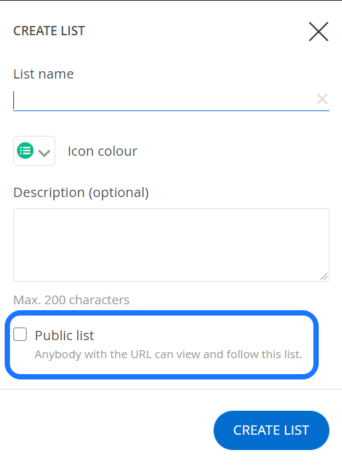Viewport: 342px width, 468px height.
Task: Click the green list icon
Action: (25, 150)
